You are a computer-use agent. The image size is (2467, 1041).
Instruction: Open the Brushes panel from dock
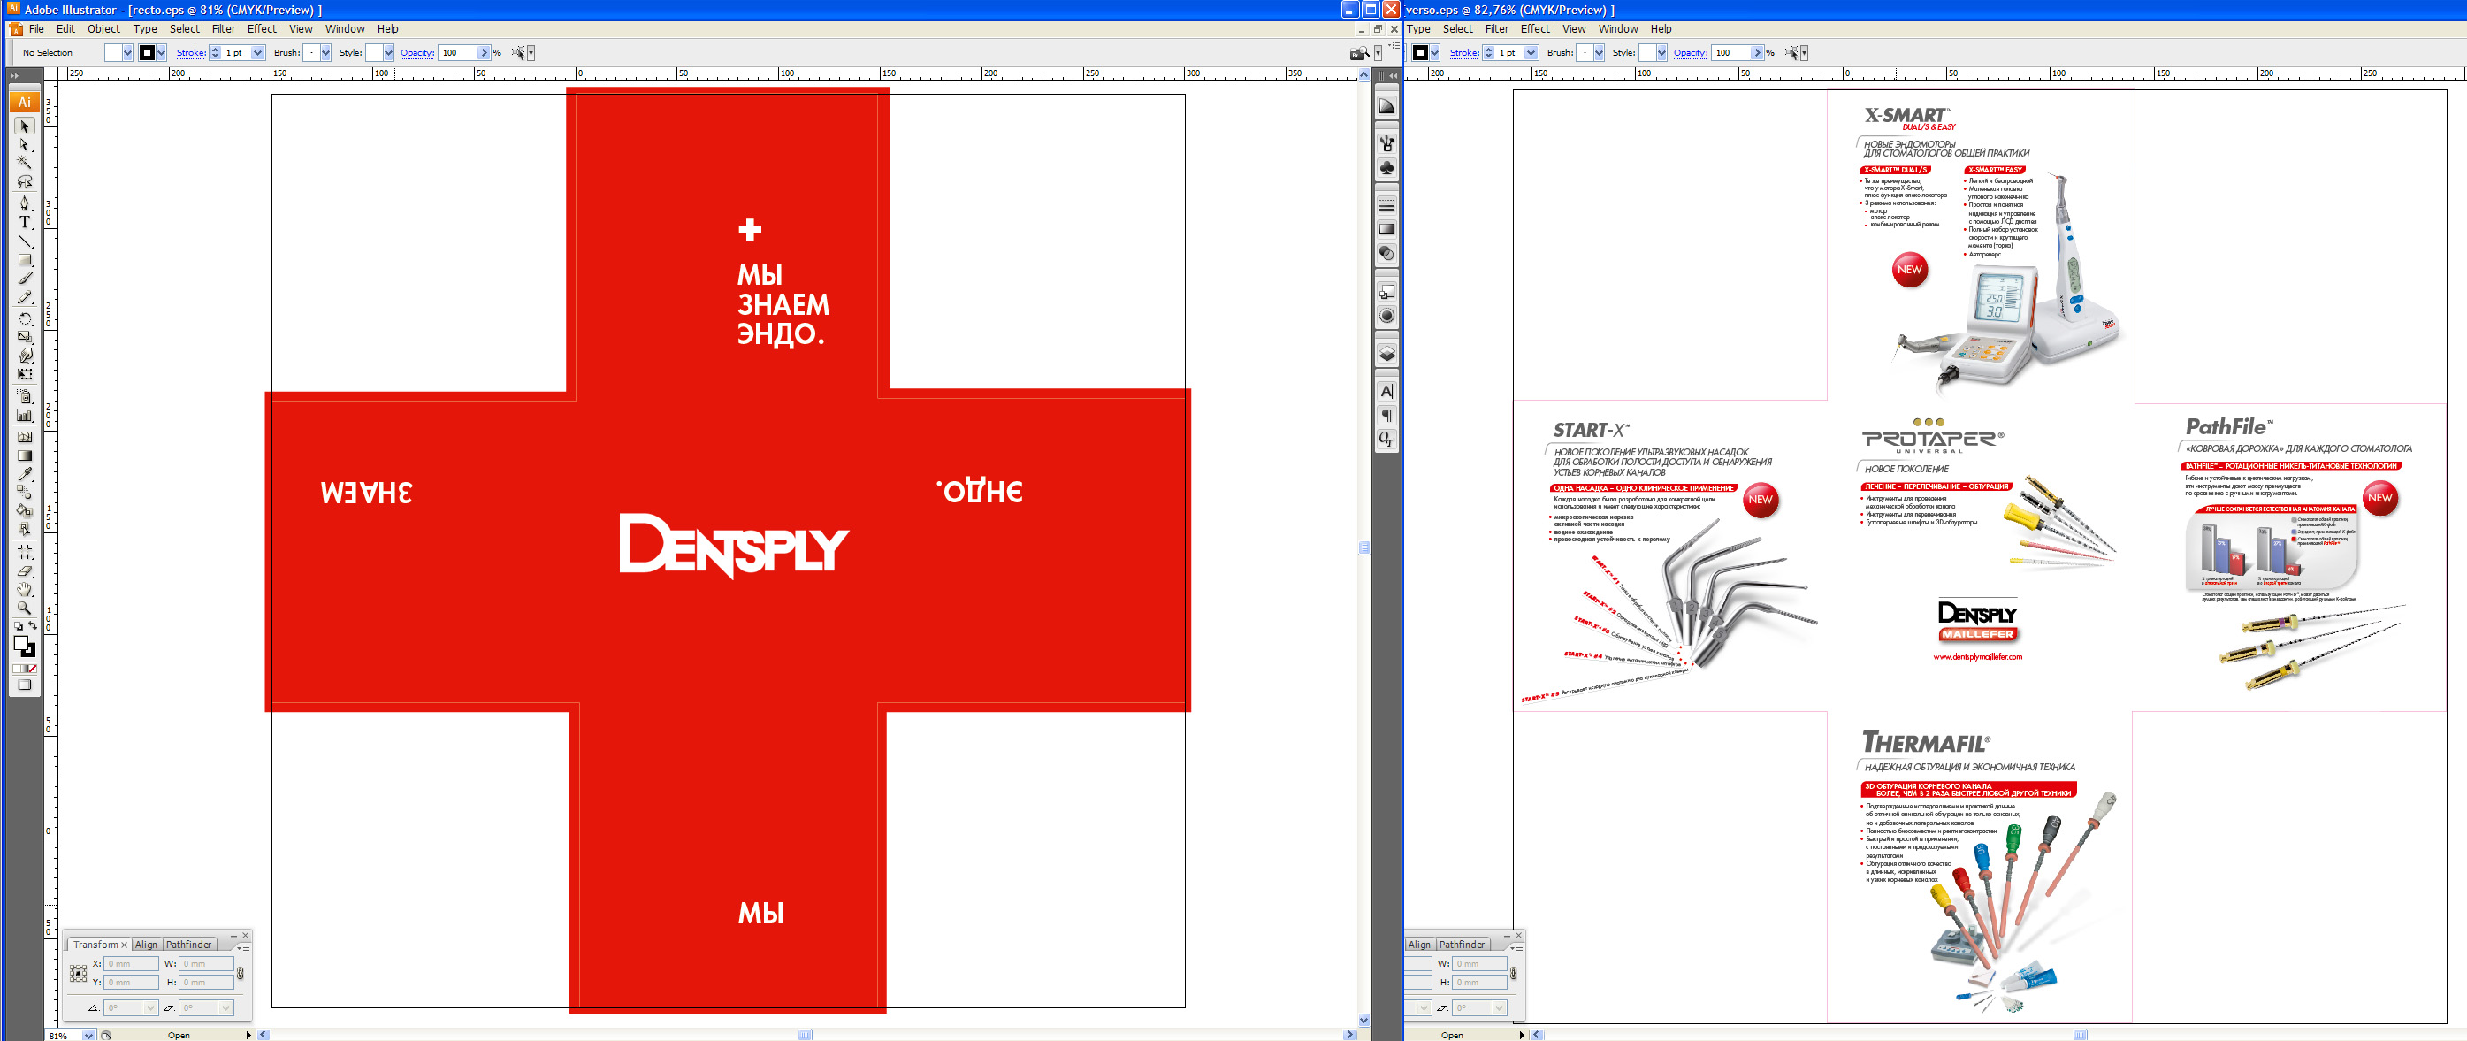click(x=1386, y=143)
